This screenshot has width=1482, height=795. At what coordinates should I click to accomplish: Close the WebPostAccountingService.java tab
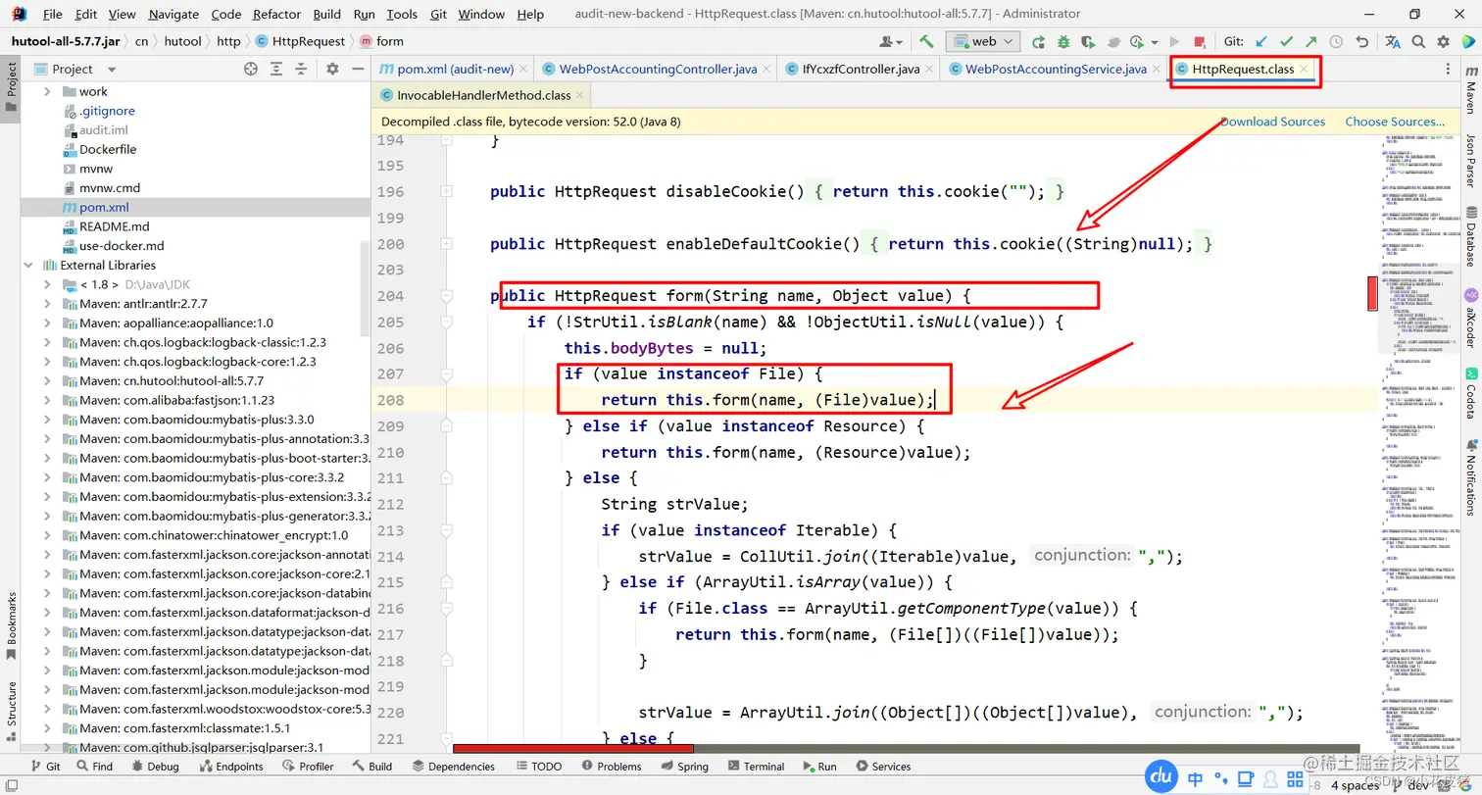1156,69
